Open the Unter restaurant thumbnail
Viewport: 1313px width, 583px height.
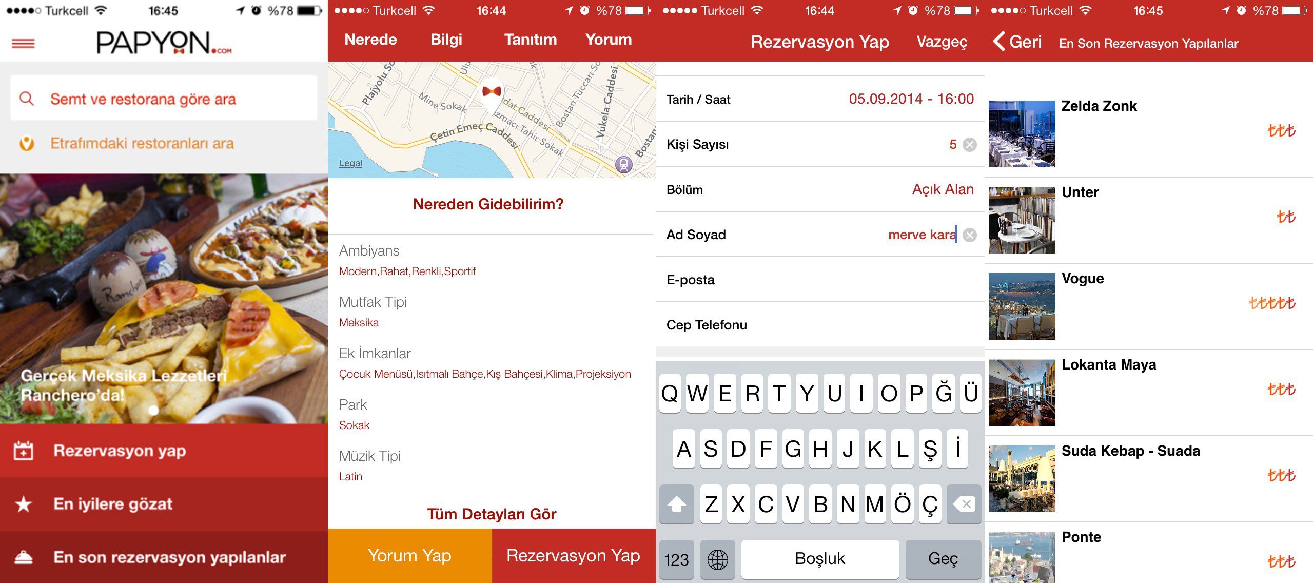coord(1022,220)
